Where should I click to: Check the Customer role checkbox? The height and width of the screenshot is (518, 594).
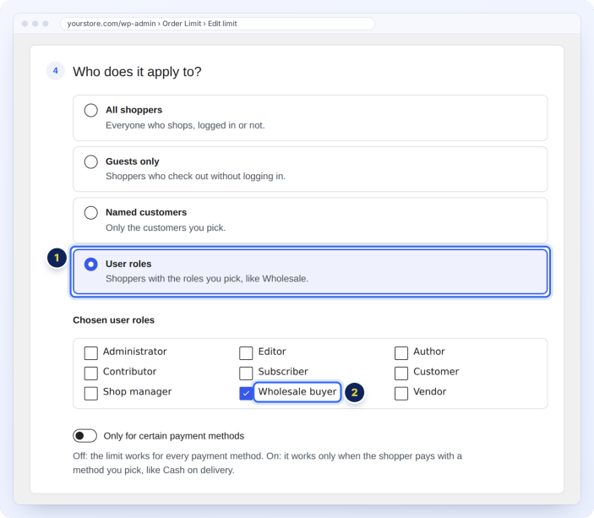click(x=401, y=373)
